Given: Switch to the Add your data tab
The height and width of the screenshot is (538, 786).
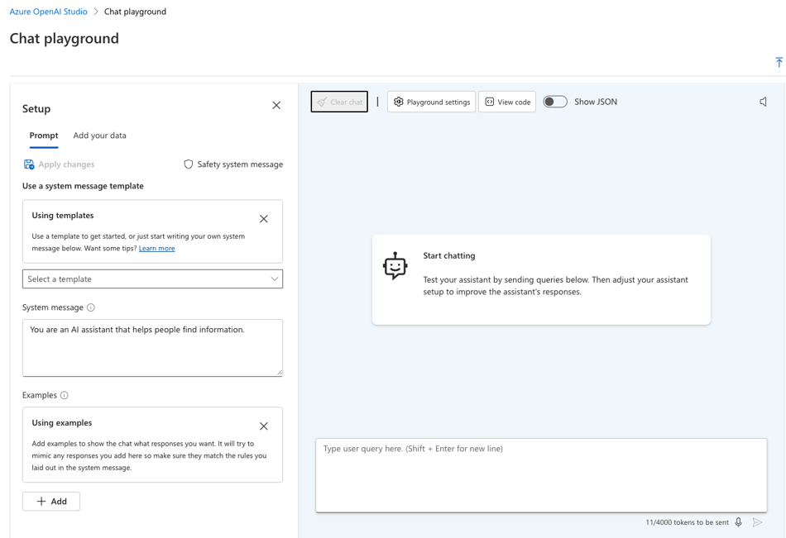Looking at the screenshot, I should (99, 136).
